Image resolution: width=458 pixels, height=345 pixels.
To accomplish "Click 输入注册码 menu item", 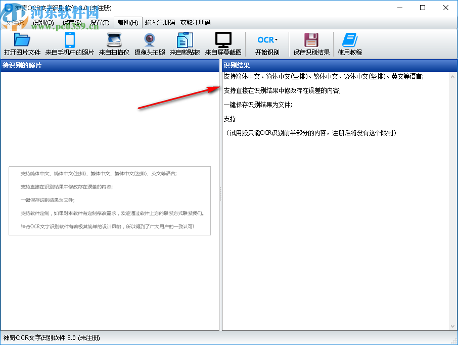I will pyautogui.click(x=160, y=22).
